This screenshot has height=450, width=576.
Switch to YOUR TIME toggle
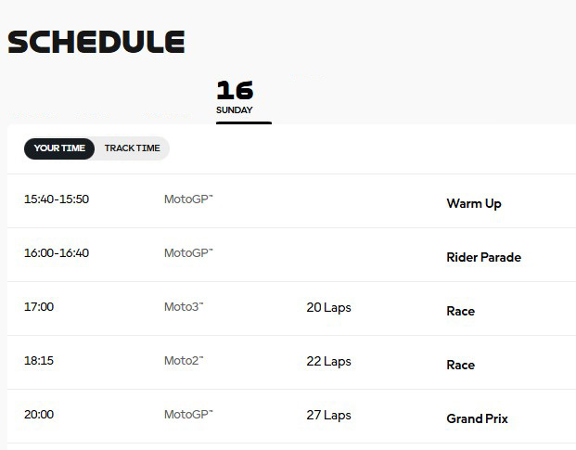point(59,148)
